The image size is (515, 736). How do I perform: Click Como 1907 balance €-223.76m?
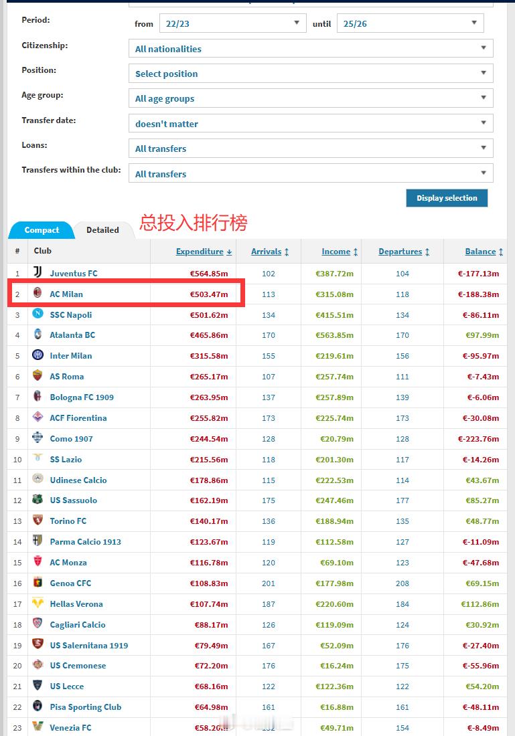point(478,439)
